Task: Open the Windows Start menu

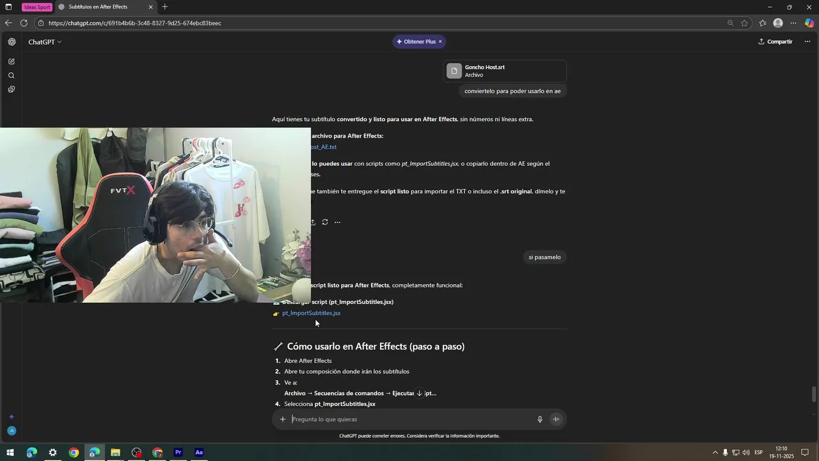Action: coord(10,453)
